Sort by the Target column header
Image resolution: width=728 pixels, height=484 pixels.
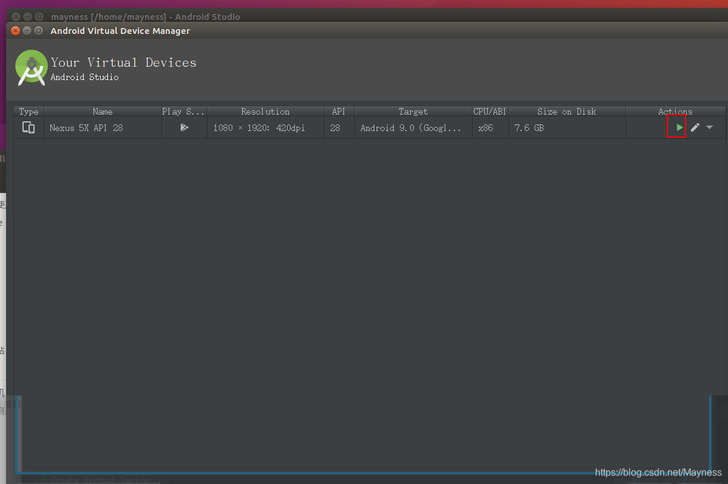point(413,112)
